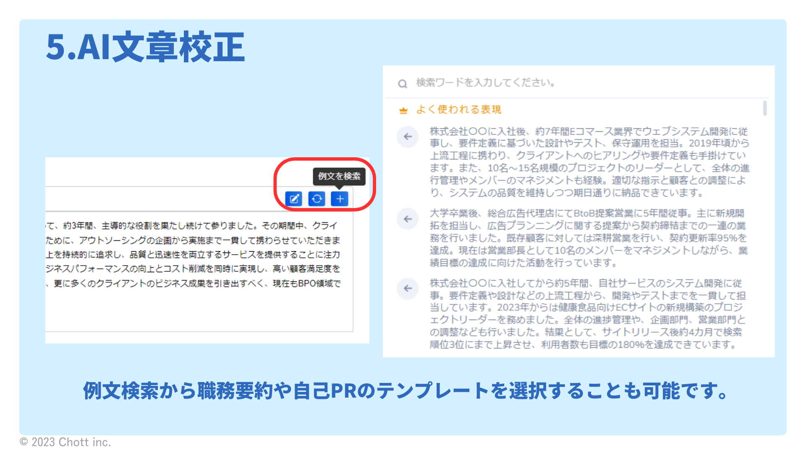
Task: Select the 大学卒業後 sales example text
Action: coord(589,238)
